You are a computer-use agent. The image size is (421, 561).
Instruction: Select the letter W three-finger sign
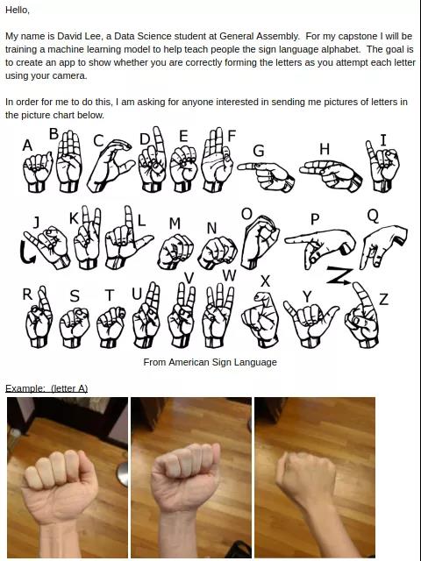point(218,316)
